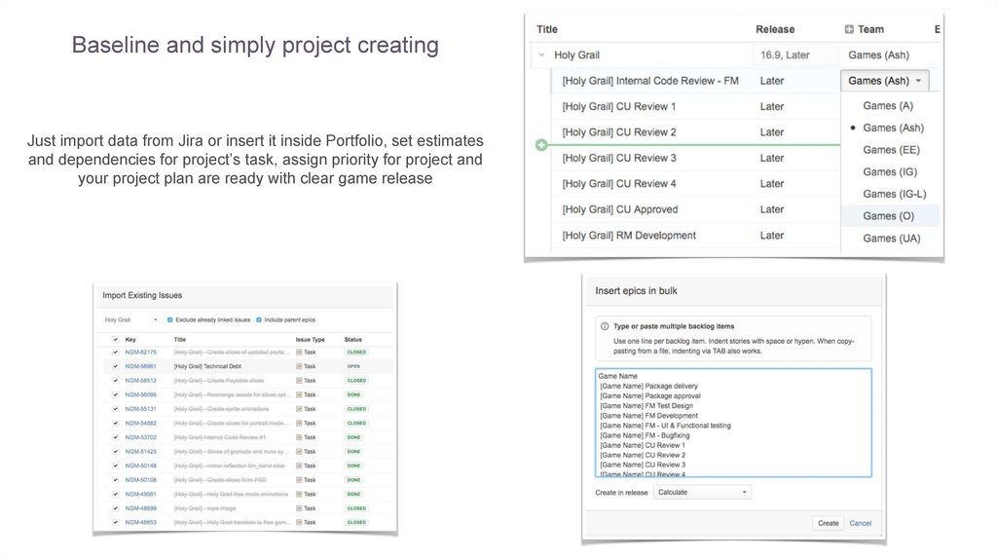The width and height of the screenshot is (997, 559).
Task: Open issue key NGM-51425 link
Action: point(140,452)
